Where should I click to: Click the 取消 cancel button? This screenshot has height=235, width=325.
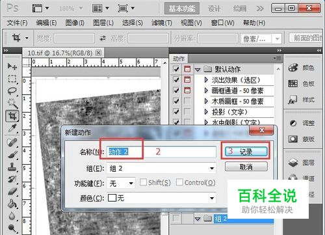[246, 167]
